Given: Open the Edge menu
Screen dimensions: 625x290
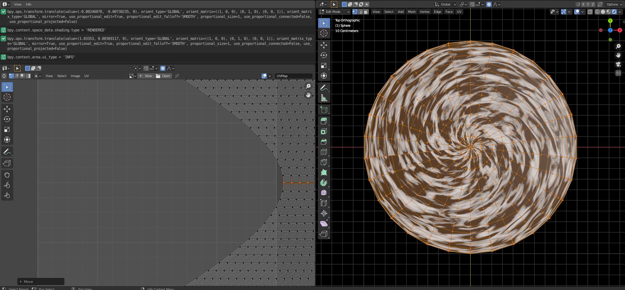Looking at the screenshot, I should click(x=438, y=12).
